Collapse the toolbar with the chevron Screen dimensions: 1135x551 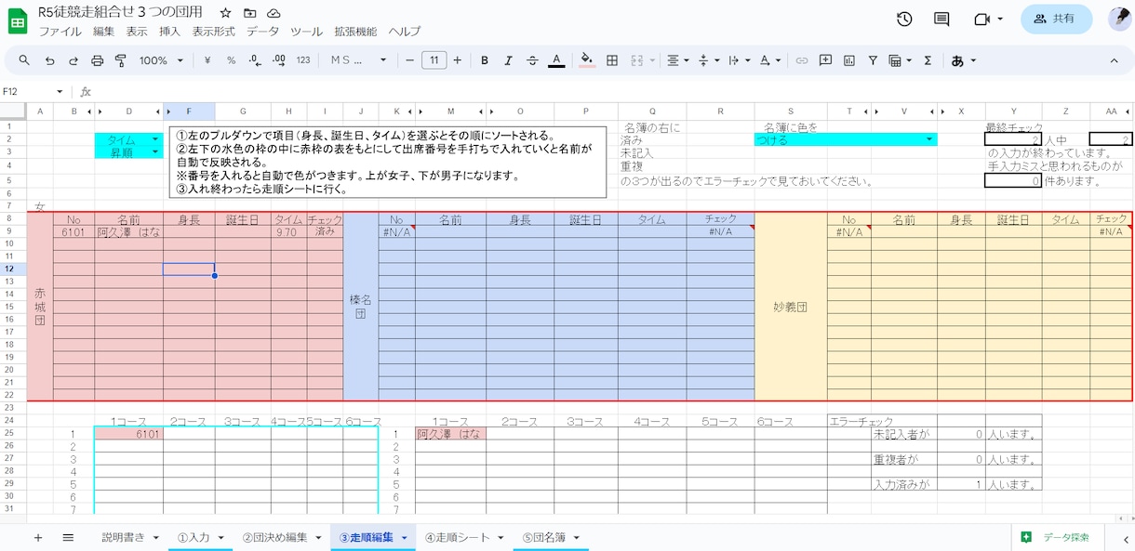pos(1114,60)
